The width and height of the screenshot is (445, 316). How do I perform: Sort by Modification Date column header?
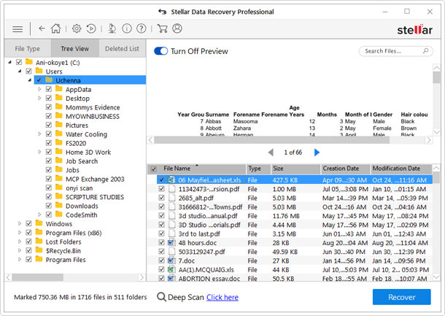(x=401, y=169)
